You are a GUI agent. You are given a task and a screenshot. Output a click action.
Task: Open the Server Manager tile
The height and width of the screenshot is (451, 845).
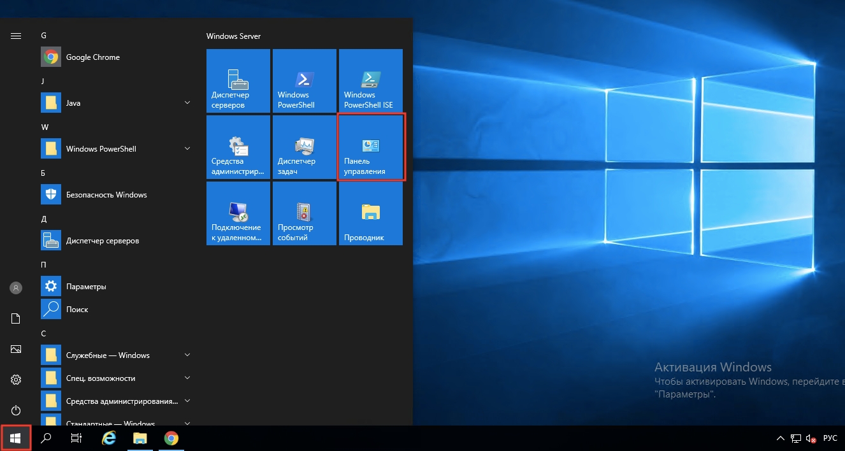[x=238, y=80]
